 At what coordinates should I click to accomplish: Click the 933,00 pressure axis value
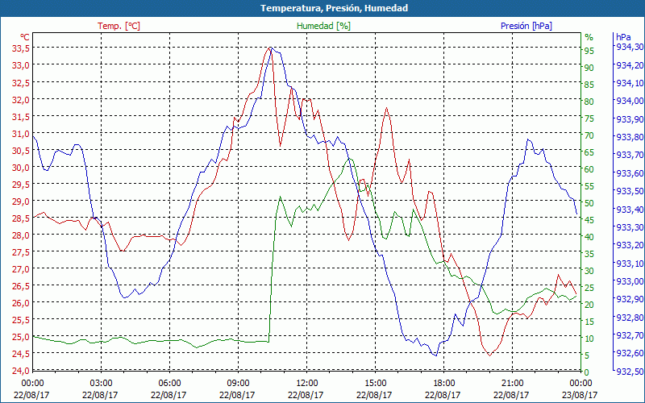pos(630,281)
